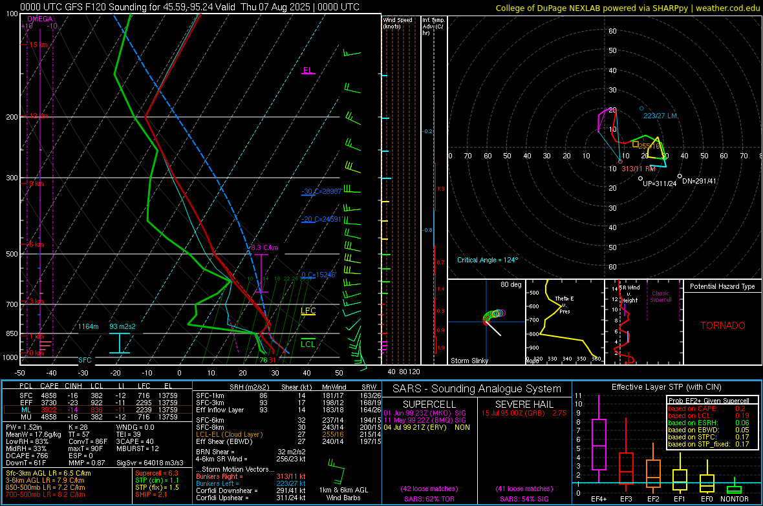Select the MU parcel row in the table
The image size is (763, 506).
[x=98, y=416]
